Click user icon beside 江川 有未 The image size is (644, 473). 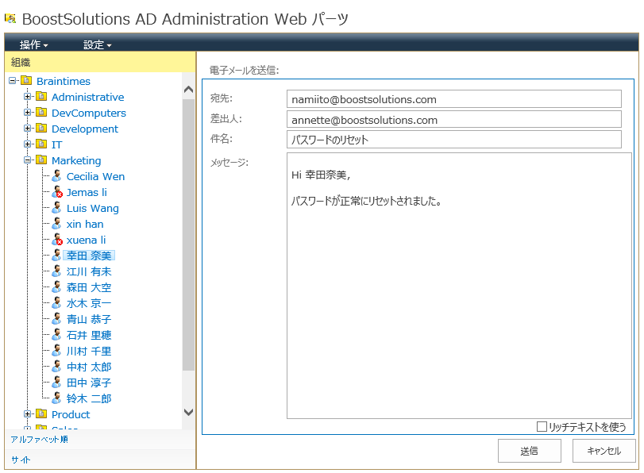(56, 271)
